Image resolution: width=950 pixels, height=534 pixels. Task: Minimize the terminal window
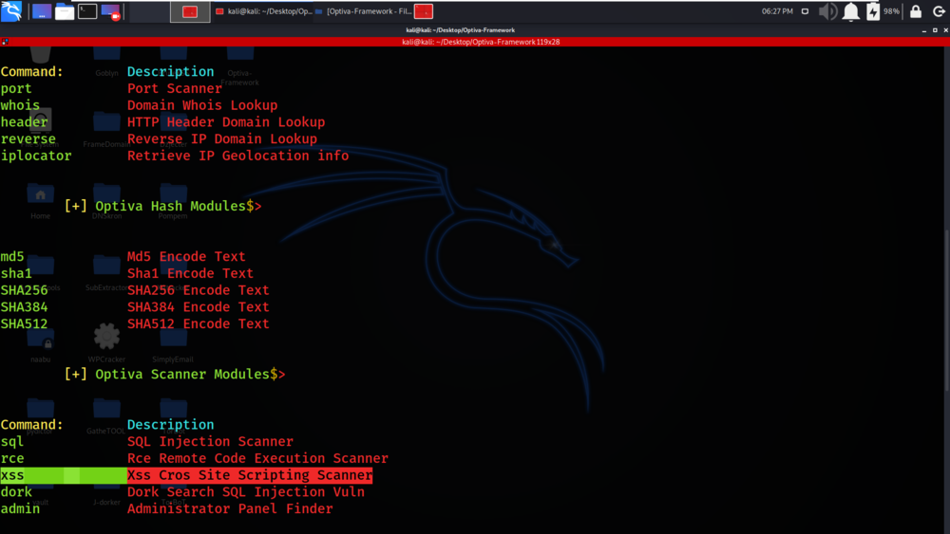[924, 30]
